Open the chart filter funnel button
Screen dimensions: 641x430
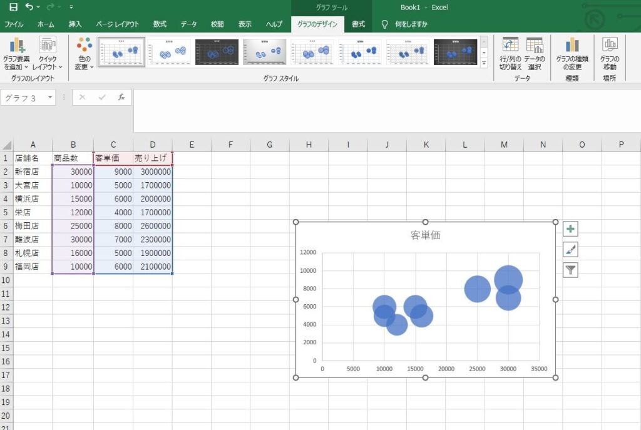(x=570, y=270)
